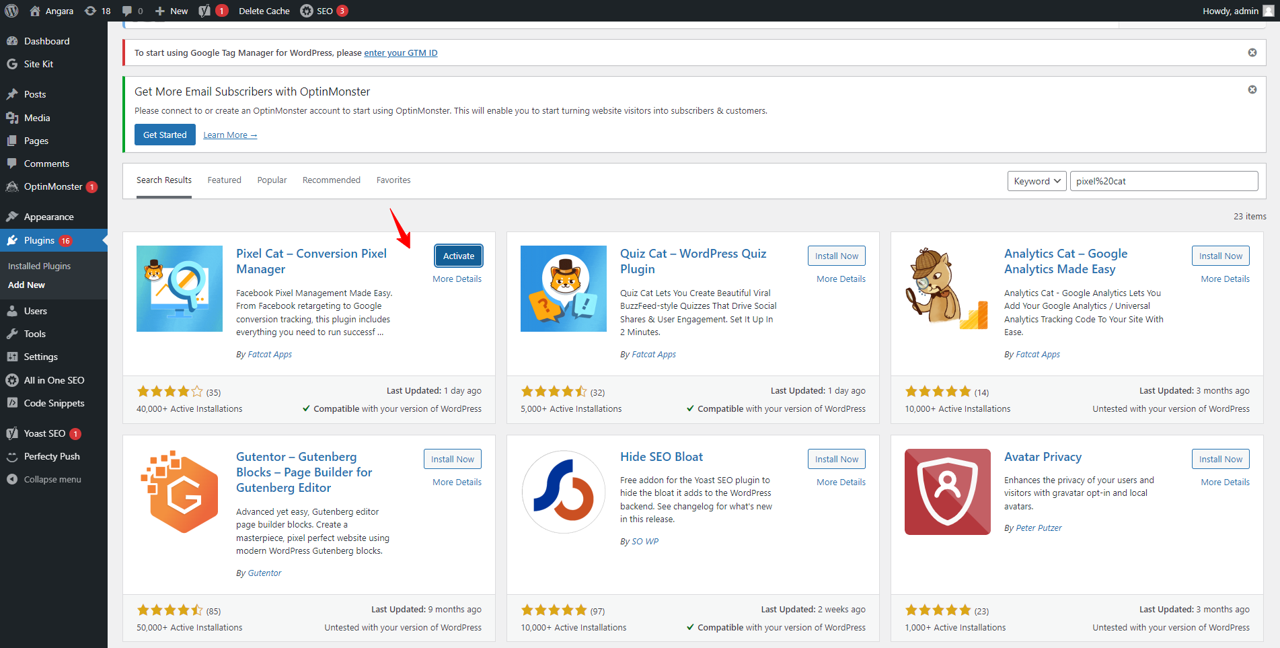Follow the Learn More link

[x=230, y=135]
